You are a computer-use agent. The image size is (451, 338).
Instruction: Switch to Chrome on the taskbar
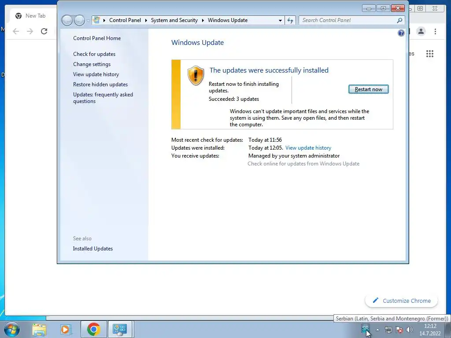(93, 329)
